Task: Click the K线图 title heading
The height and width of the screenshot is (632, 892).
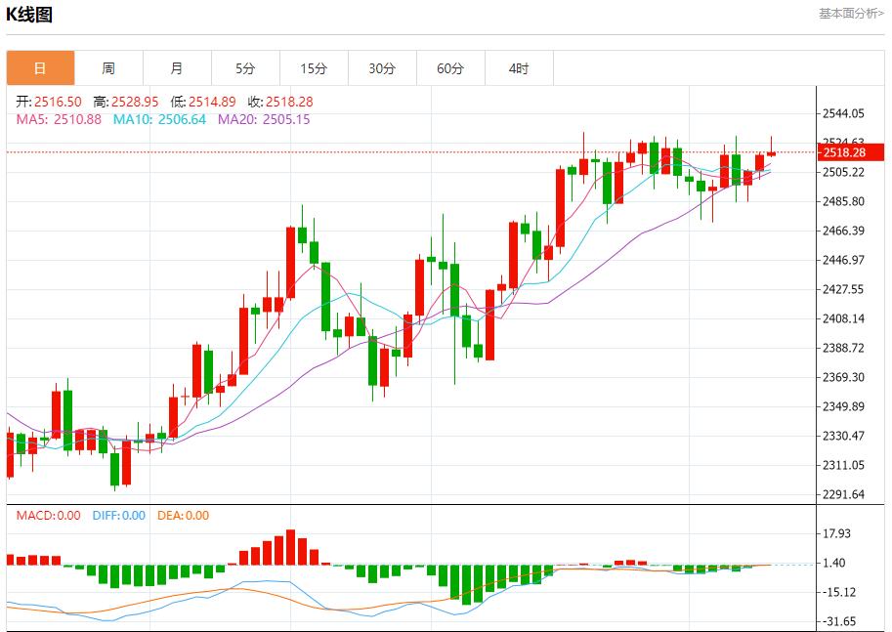Action: [30, 15]
